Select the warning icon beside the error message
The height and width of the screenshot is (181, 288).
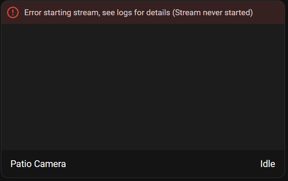click(x=13, y=13)
